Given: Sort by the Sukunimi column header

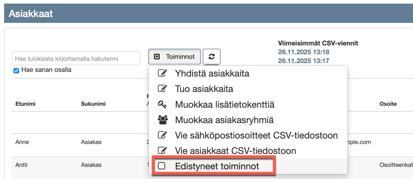Looking at the screenshot, I should [93, 104].
